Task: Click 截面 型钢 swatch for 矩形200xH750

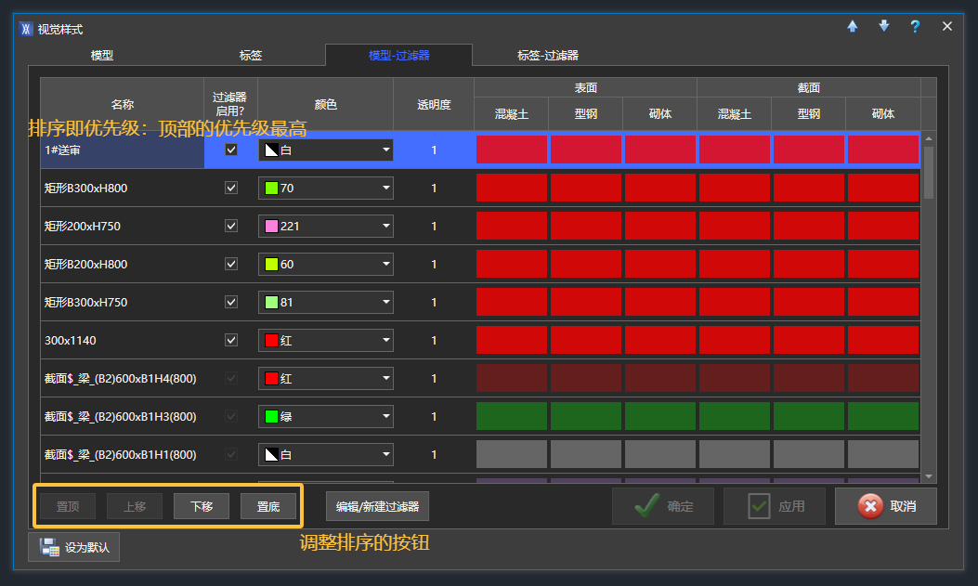Action: click(808, 226)
